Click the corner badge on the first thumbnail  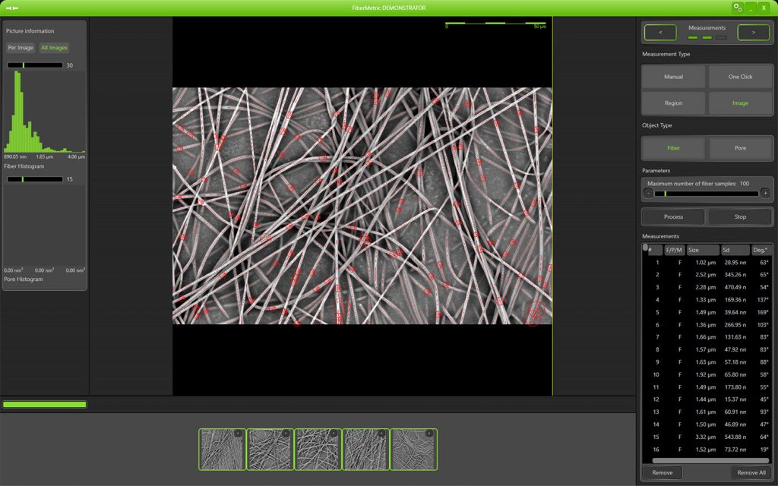pyautogui.click(x=238, y=434)
